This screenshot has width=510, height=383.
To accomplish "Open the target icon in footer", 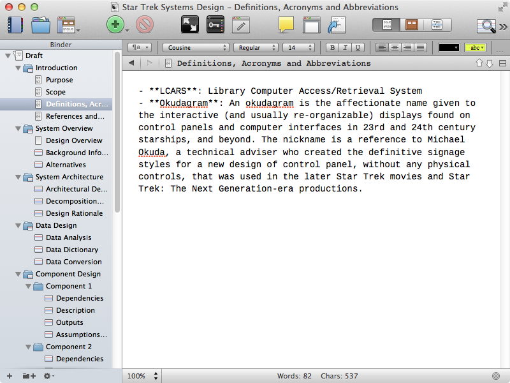I will (496, 376).
